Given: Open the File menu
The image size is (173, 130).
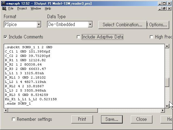Looking at the screenshot, I should click(x=11, y=8).
